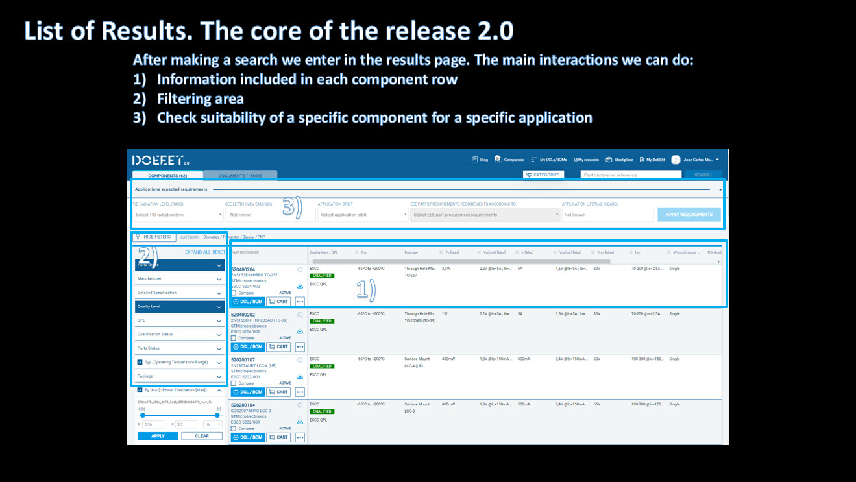Open more options for part 520400202
Viewport: 856px width, 482px height.
click(300, 347)
